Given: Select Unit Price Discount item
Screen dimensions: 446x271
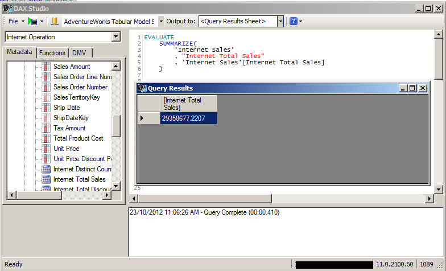Looking at the screenshot, I should pos(82,159).
